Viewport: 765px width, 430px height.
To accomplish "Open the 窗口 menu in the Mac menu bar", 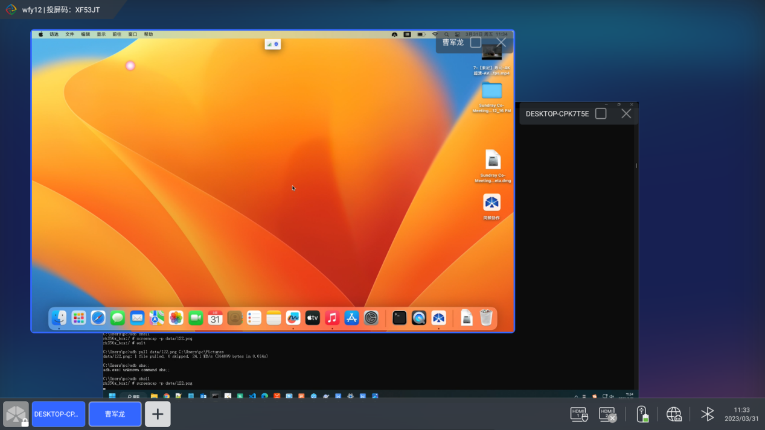I will (x=133, y=34).
